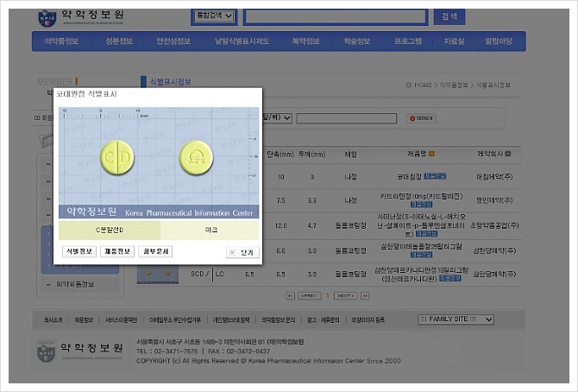Click the KPIC shield logo in the header
Screen dimensions: 578x392
pyautogui.click(x=47, y=18)
